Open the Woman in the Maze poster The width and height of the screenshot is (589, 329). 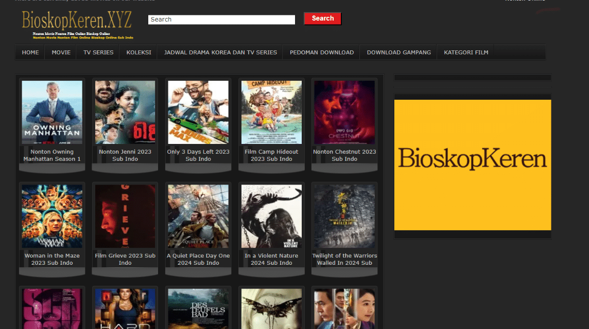pos(52,216)
